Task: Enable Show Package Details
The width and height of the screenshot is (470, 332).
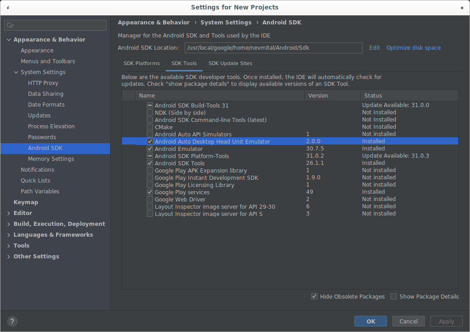Action: (393, 296)
